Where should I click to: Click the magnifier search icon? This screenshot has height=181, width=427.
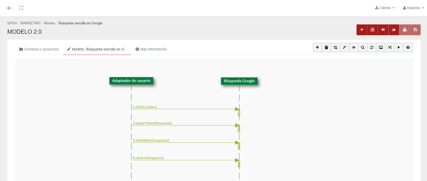coord(363,48)
